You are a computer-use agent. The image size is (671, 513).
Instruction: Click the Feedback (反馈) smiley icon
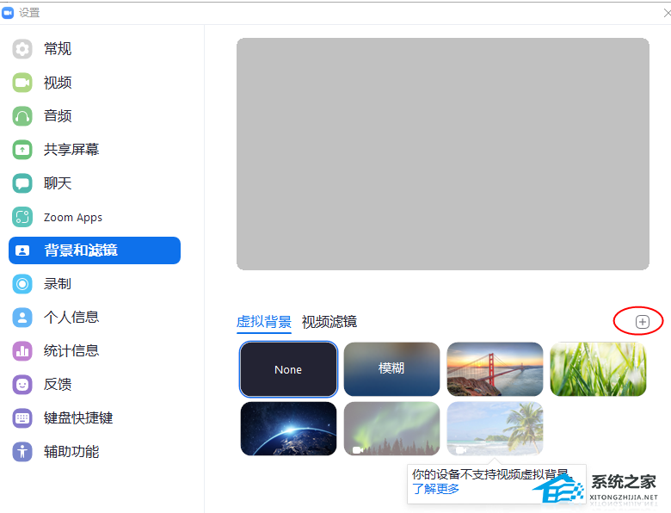coord(22,385)
